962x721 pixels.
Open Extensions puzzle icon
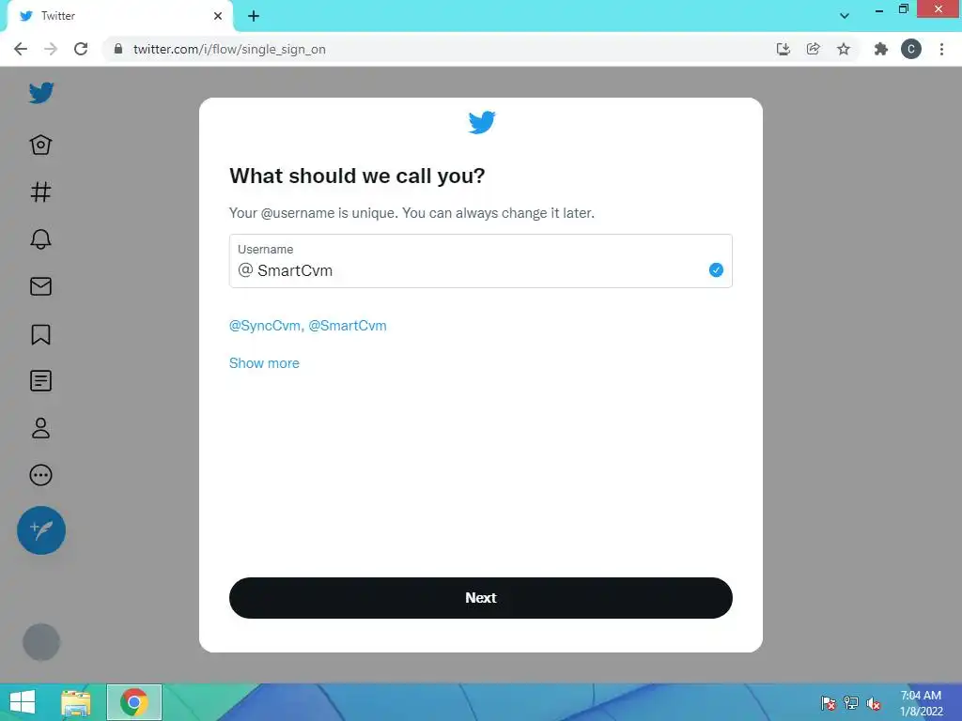click(880, 49)
